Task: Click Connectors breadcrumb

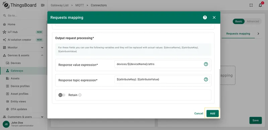Action: pos(99,5)
